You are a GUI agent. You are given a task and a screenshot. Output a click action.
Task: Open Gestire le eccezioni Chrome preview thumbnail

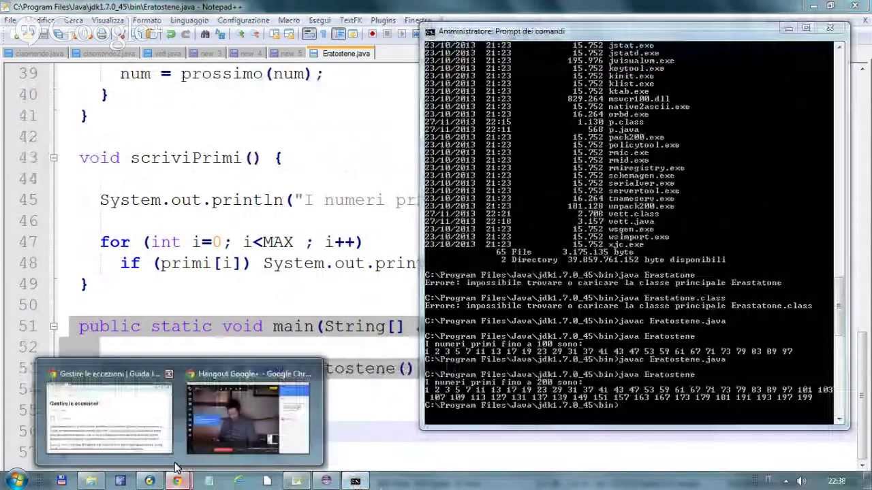tap(109, 418)
